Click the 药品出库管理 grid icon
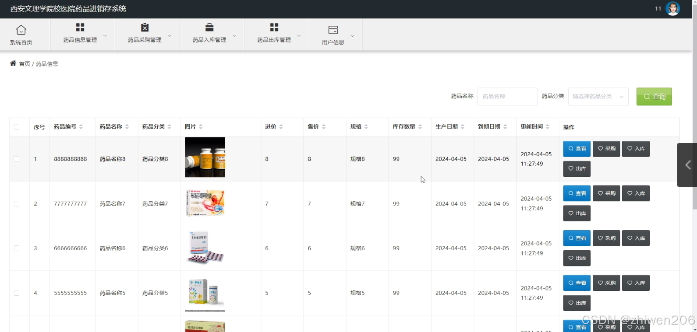 coord(274,28)
